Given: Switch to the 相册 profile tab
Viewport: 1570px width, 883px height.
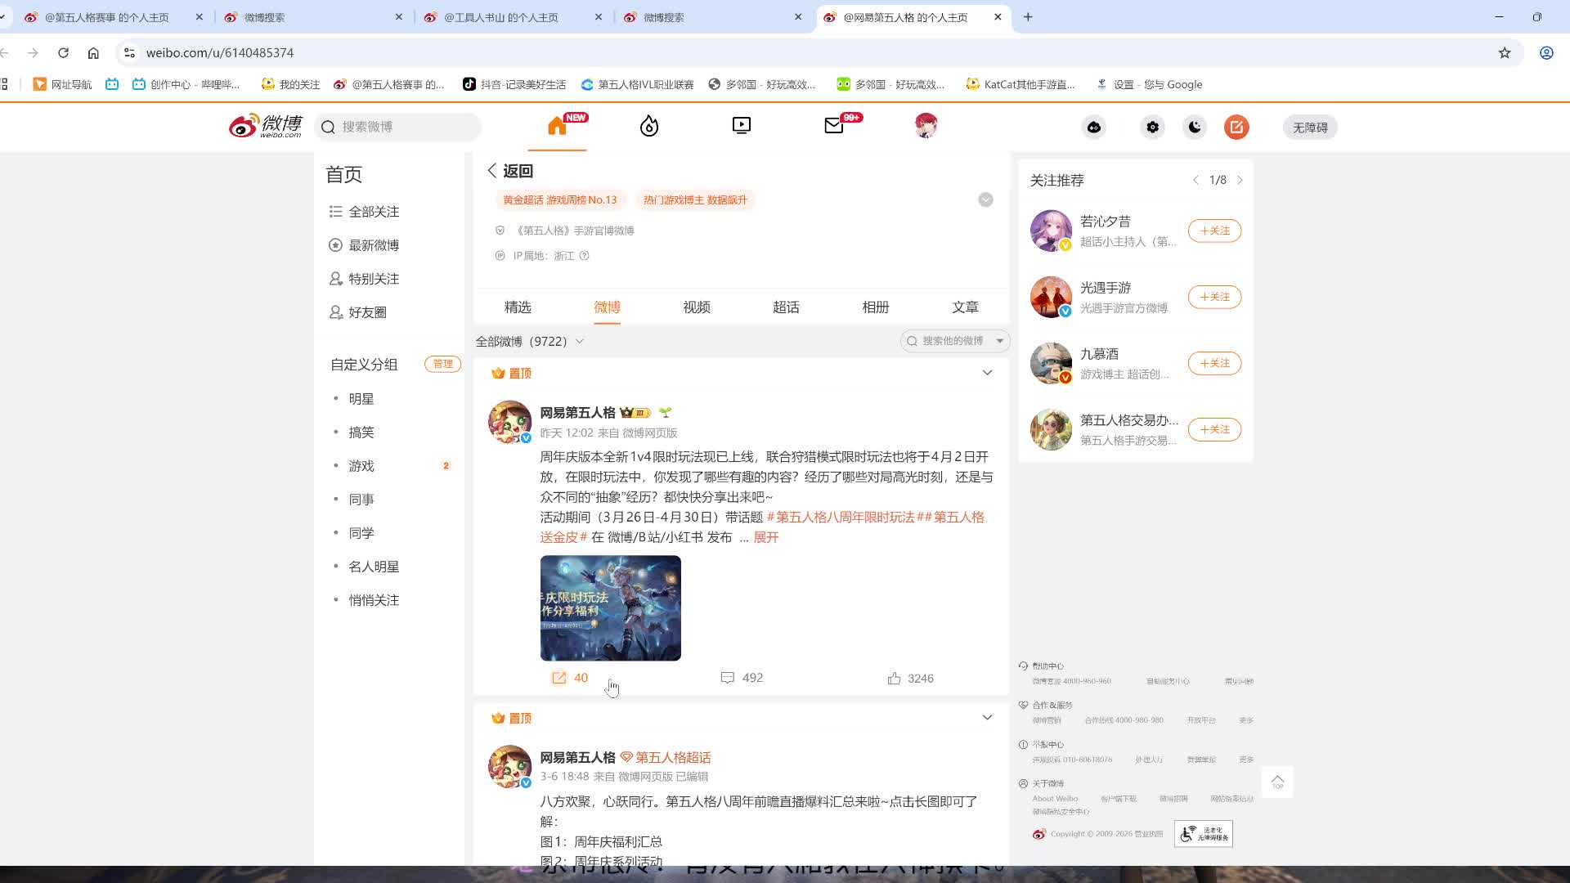Looking at the screenshot, I should tap(875, 307).
